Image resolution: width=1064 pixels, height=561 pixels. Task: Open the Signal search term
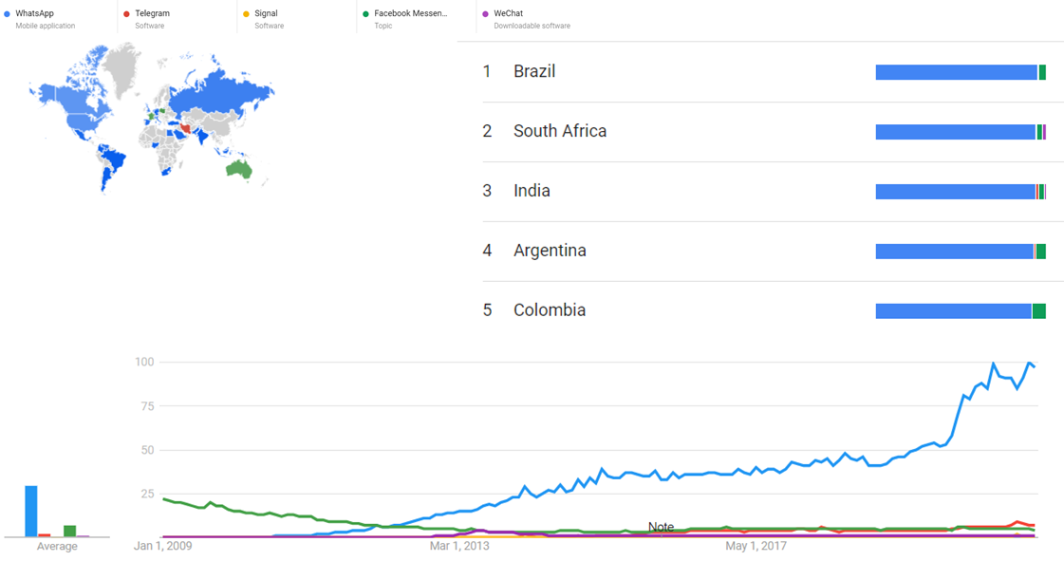pyautogui.click(x=266, y=14)
